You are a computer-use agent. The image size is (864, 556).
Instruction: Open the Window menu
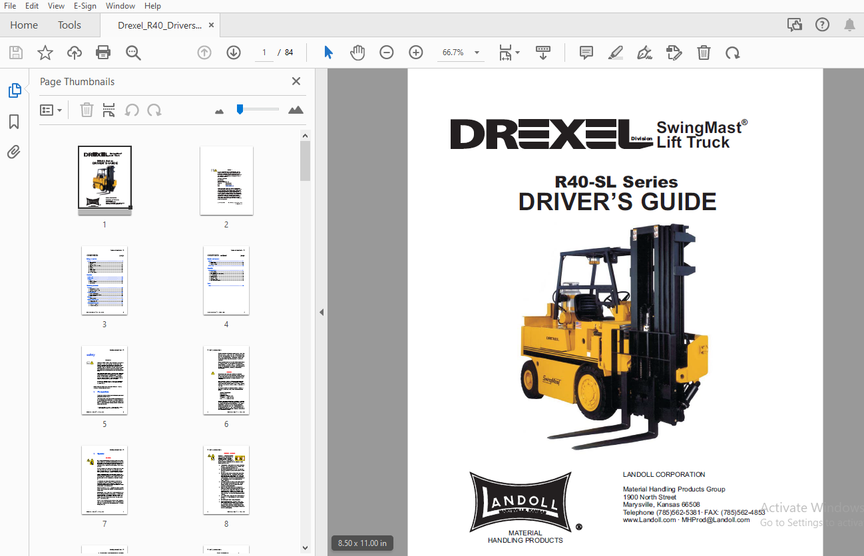(120, 6)
